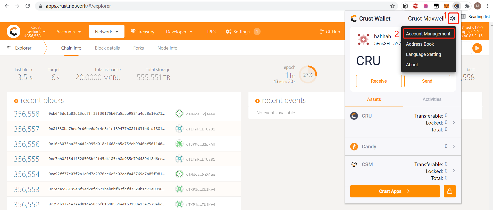
Task: Open block number 356,556
Action: [27, 144]
